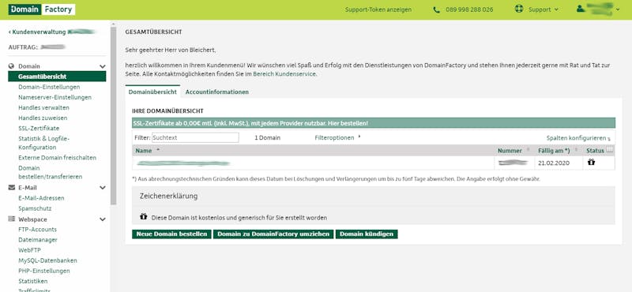Click the globe icon beside Domain
The height and width of the screenshot is (292, 632).
click(x=11, y=66)
